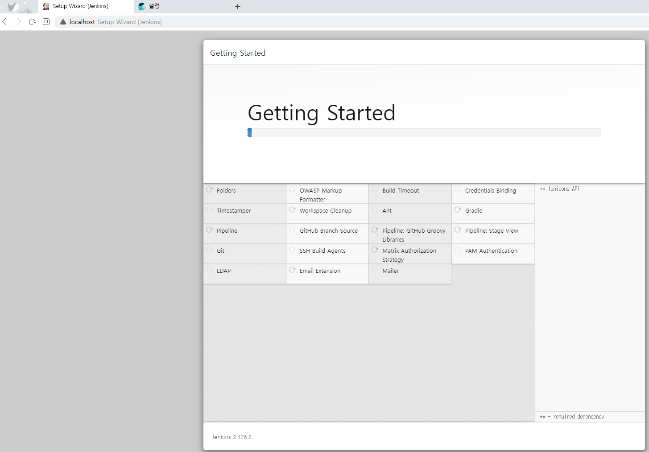Click the status circle beside Build Timeout
Image resolution: width=649 pixels, height=452 pixels.
pyautogui.click(x=375, y=189)
